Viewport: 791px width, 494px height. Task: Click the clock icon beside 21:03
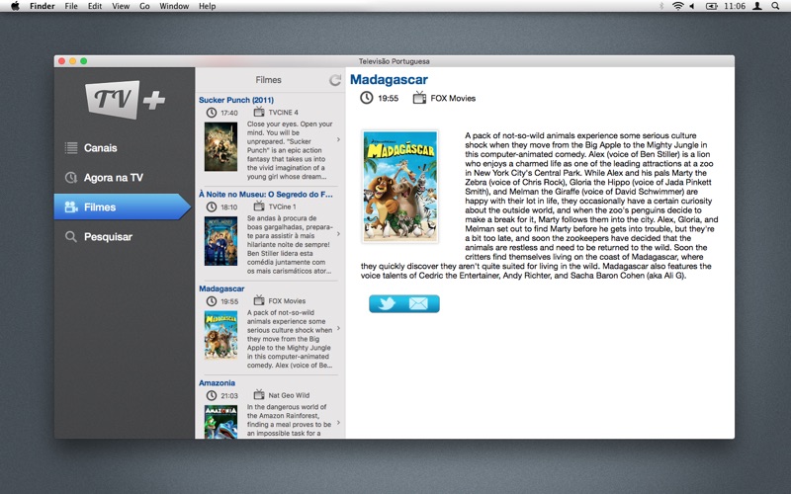[212, 395]
